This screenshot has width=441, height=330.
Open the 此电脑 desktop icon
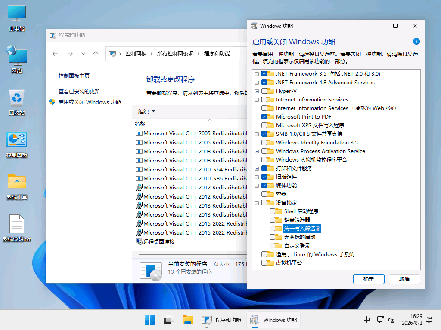[17, 18]
